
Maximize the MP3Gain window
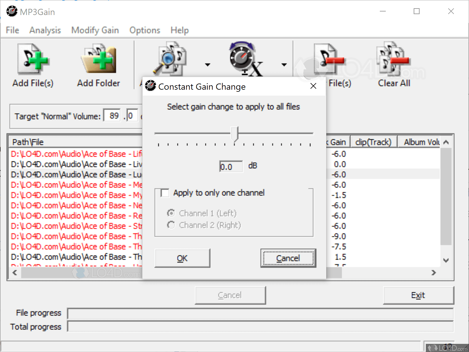point(417,11)
